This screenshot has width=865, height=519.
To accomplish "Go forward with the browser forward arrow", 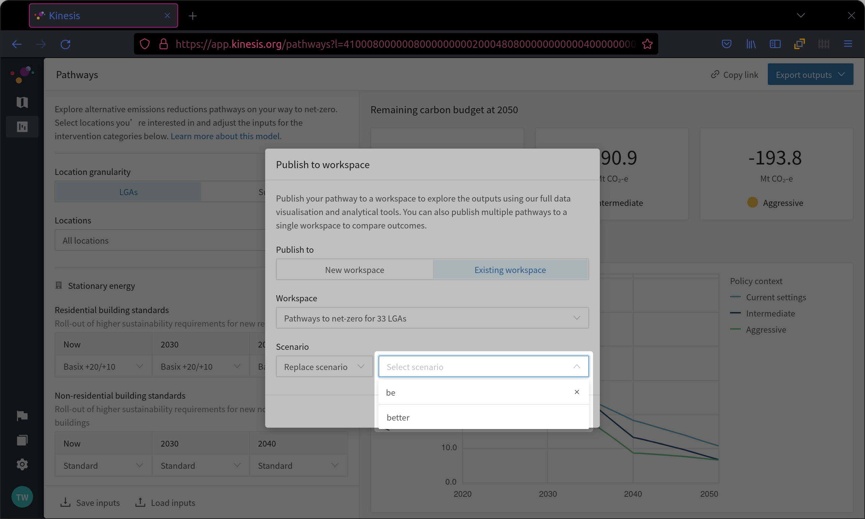I will click(41, 44).
